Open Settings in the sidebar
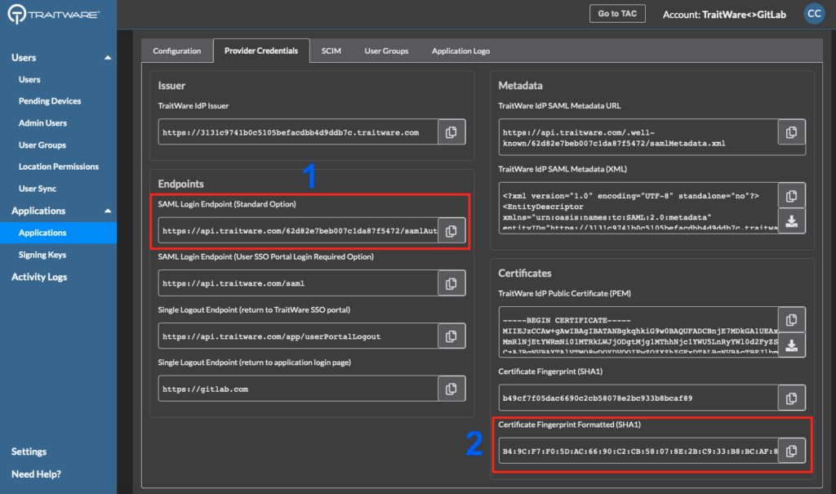Image resolution: width=836 pixels, height=494 pixels. click(29, 452)
